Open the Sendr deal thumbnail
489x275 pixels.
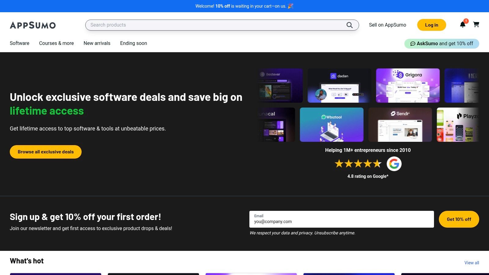(400, 125)
